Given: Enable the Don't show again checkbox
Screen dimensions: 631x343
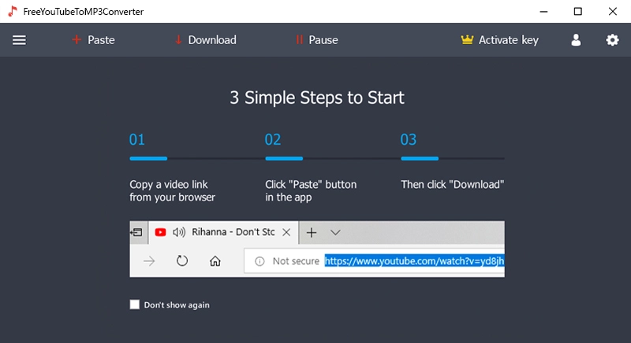Looking at the screenshot, I should point(134,304).
